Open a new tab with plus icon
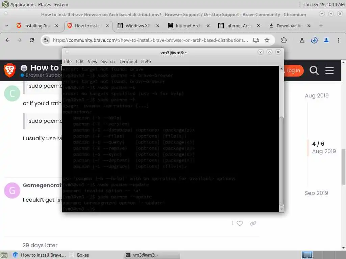Viewport: 346px width, 259px height. pos(321,26)
